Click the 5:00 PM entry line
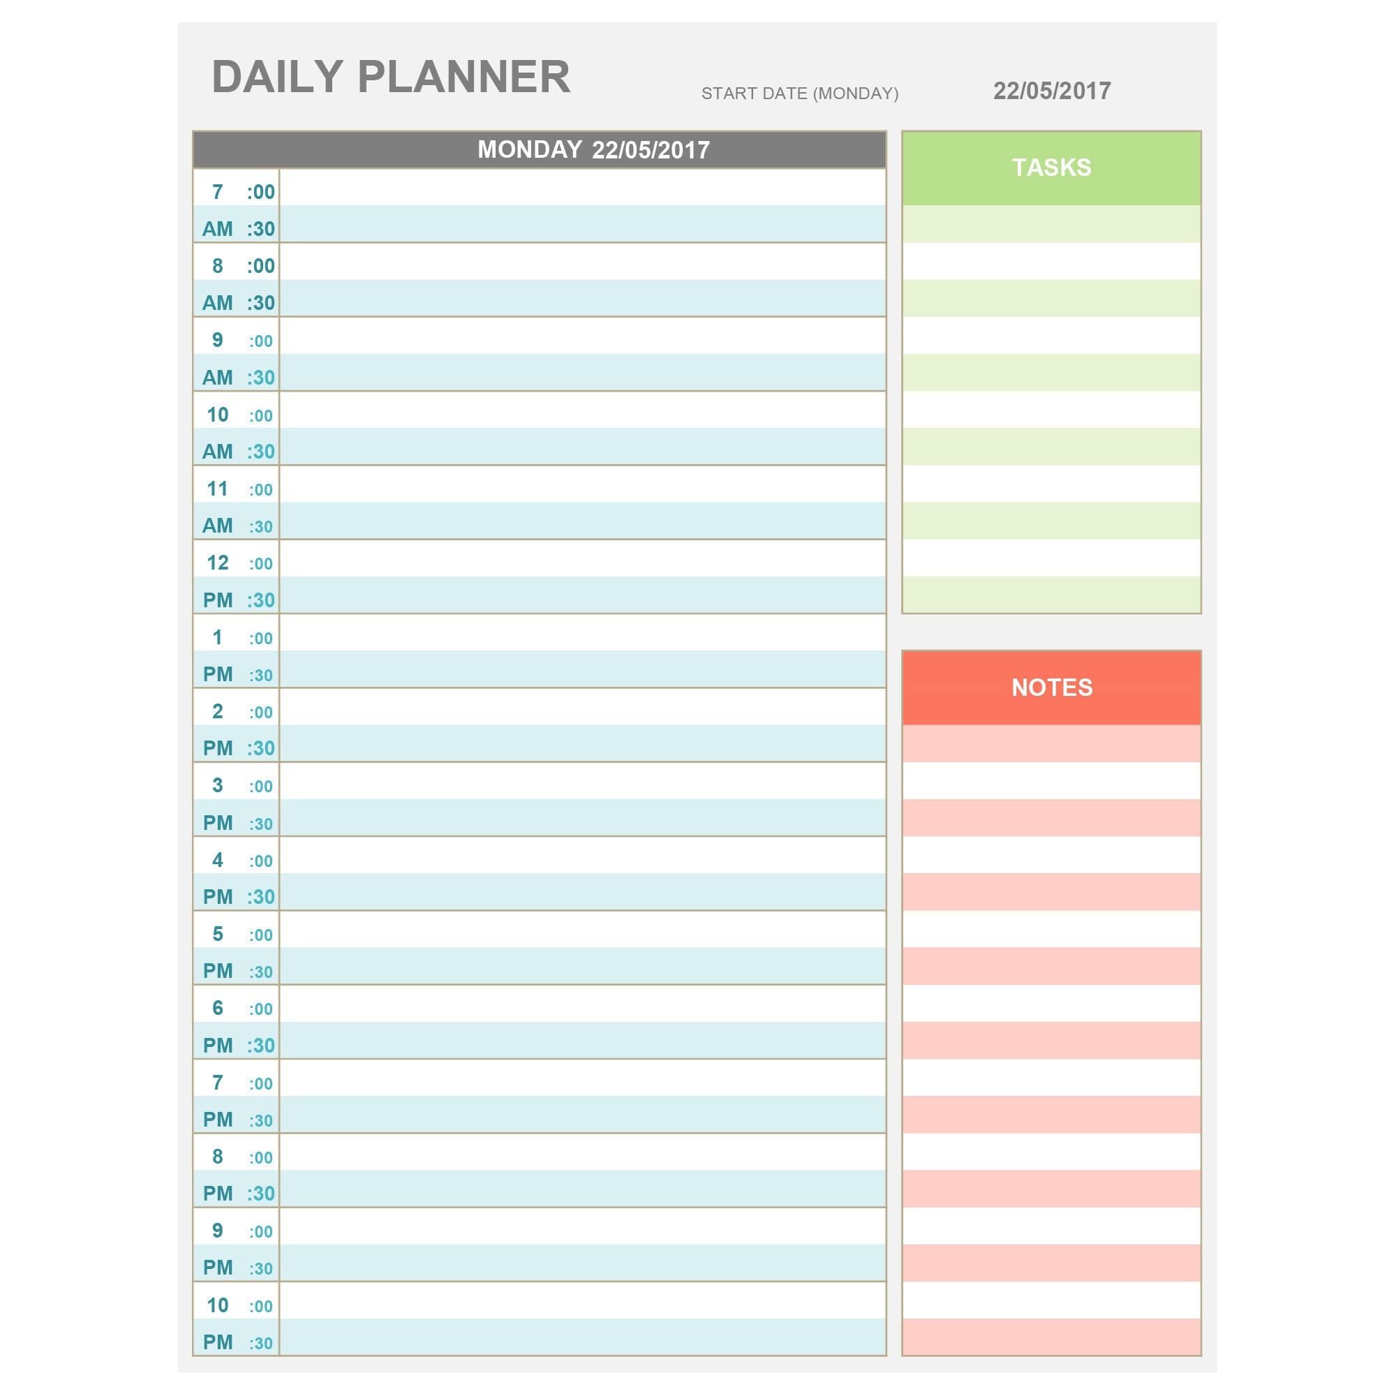Screen dimensions: 1396x1396 pos(582,929)
